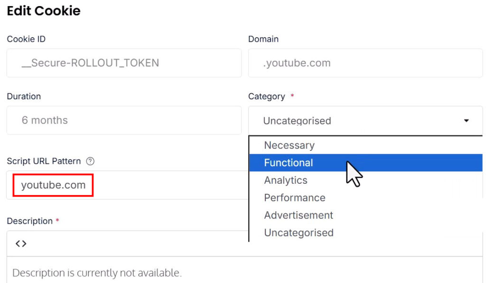Screen dimensions: 486x283
Task: Choose Advertisement from the dropdown list
Action: (x=299, y=216)
